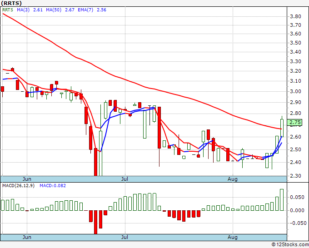Click the EMA(7) value 2.56
This screenshot has height=248, width=309.
tap(101, 10)
